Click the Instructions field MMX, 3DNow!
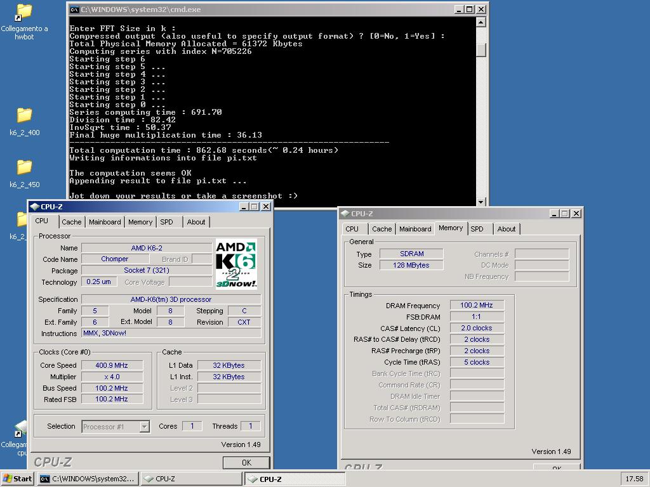650x487 pixels. 171,333
